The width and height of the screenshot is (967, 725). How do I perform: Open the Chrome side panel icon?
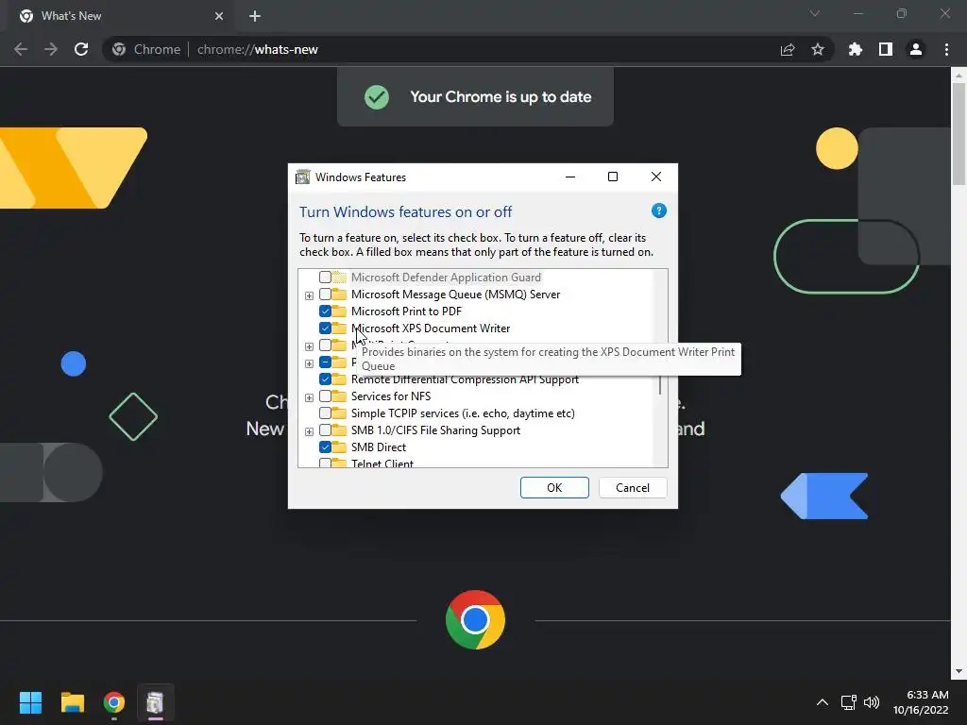(886, 49)
